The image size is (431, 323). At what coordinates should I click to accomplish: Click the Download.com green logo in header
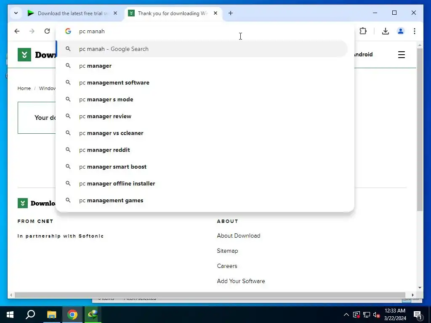[24, 55]
